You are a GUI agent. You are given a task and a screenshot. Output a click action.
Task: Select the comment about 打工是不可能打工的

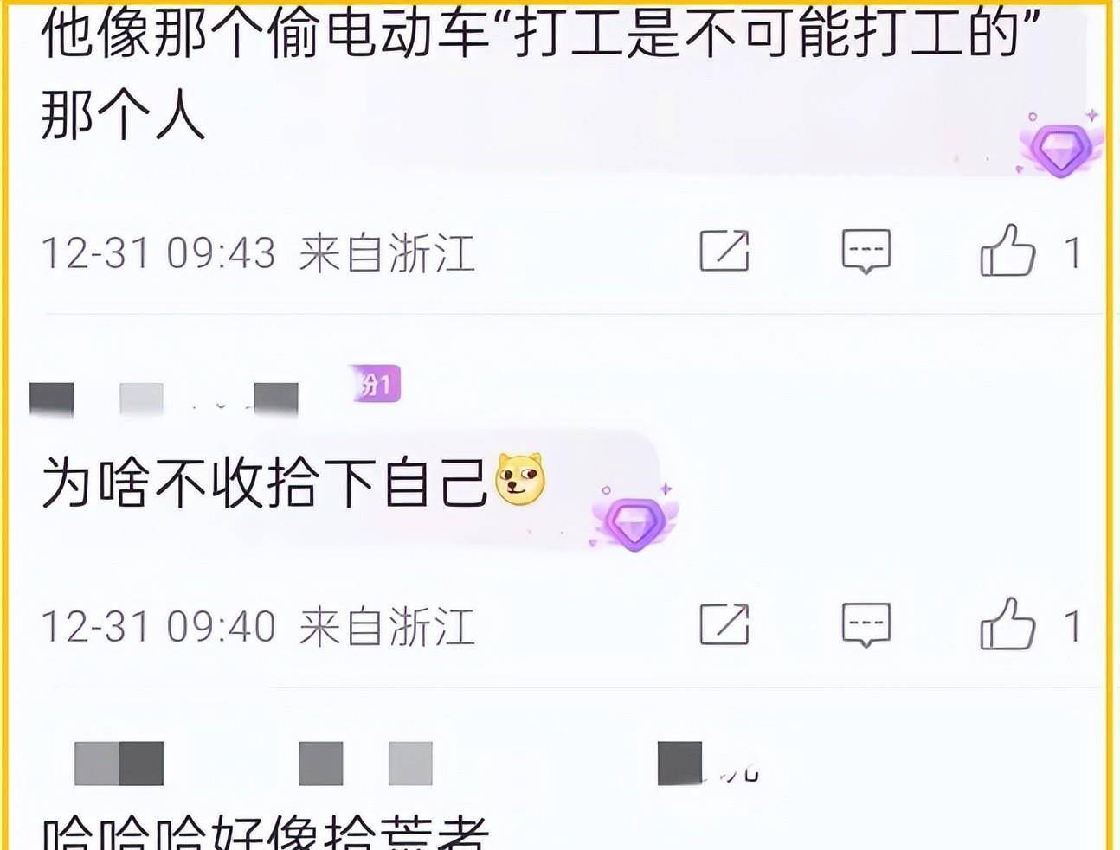(x=540, y=75)
